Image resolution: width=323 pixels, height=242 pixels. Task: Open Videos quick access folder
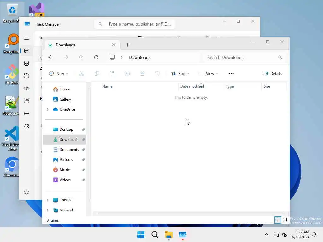(x=64, y=180)
